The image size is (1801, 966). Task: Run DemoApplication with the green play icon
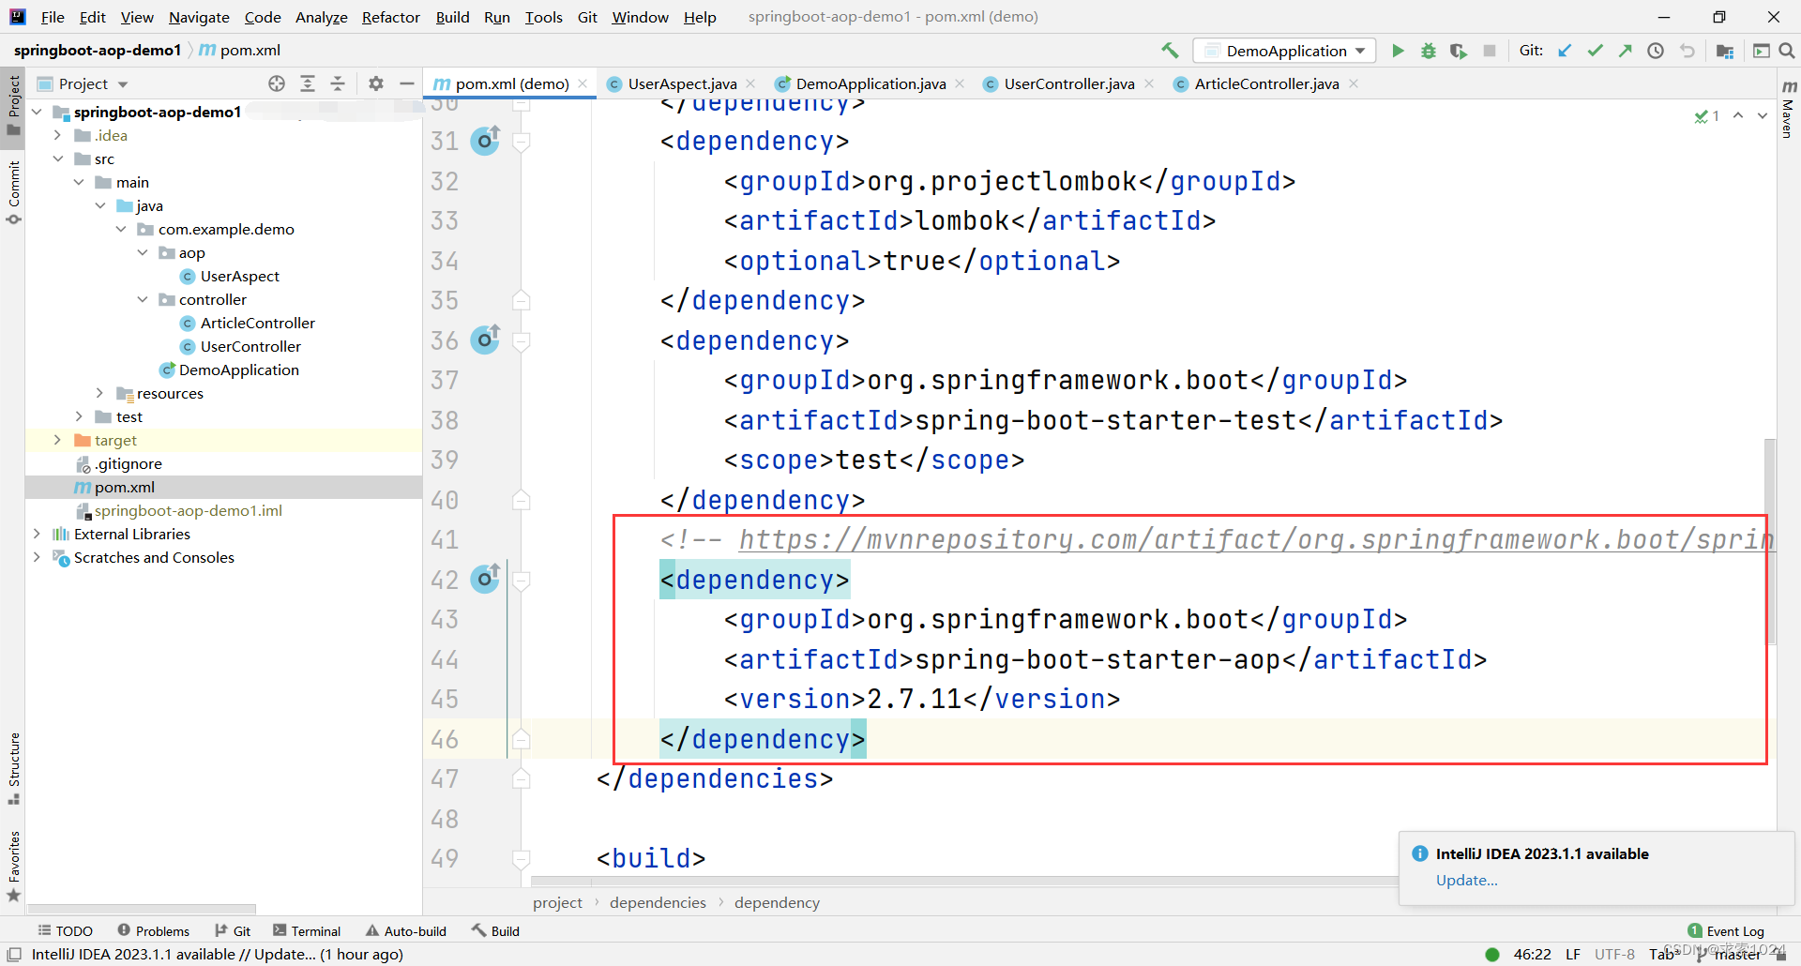(1398, 51)
